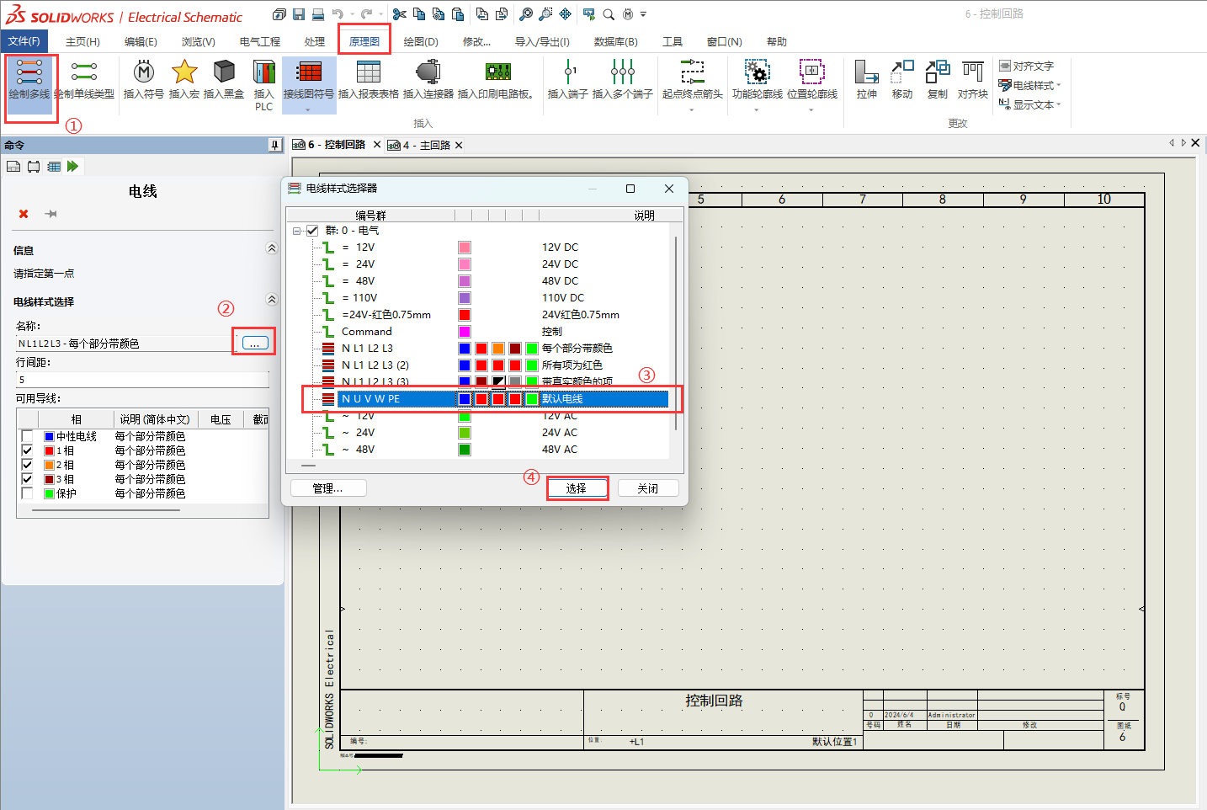
Task: Uncheck the phase 1 (1相) checkbox
Action: pyautogui.click(x=27, y=450)
